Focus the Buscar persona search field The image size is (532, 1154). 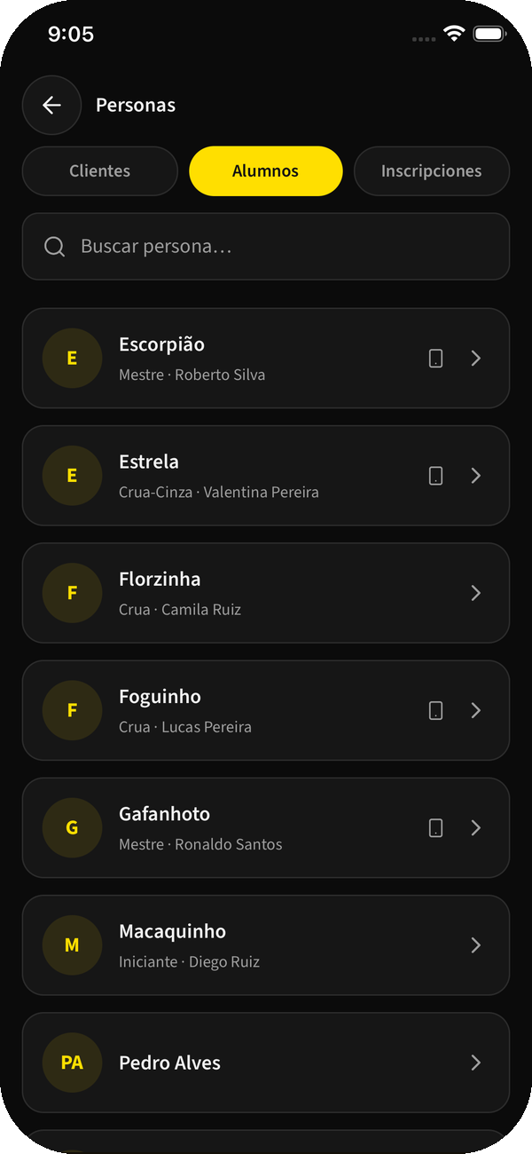[266, 246]
